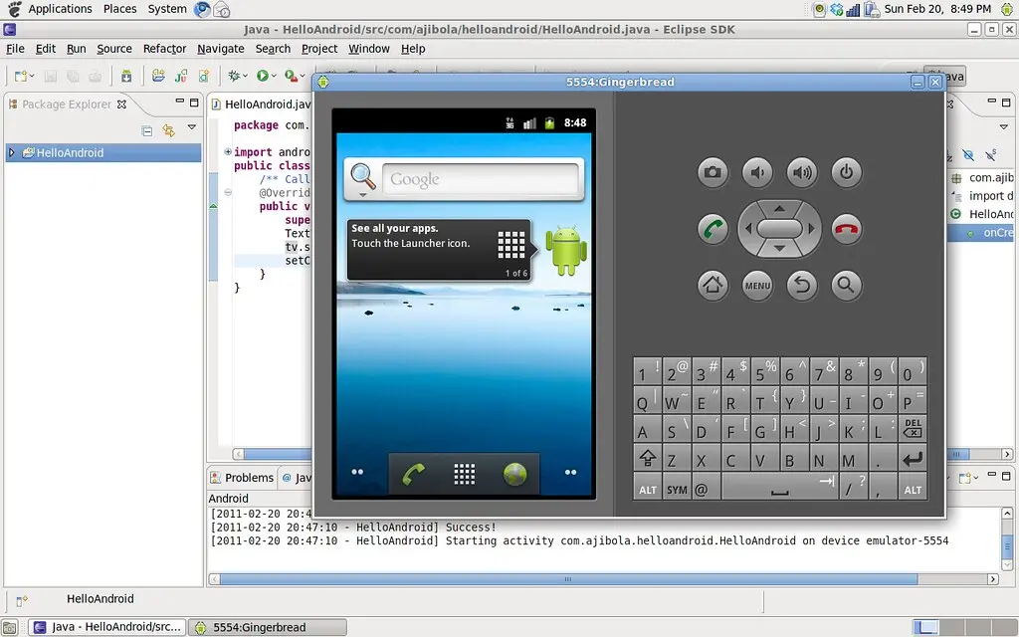The width and height of the screenshot is (1019, 637).
Task: Tap the phone dialer icon in dock
Action: coord(413,475)
